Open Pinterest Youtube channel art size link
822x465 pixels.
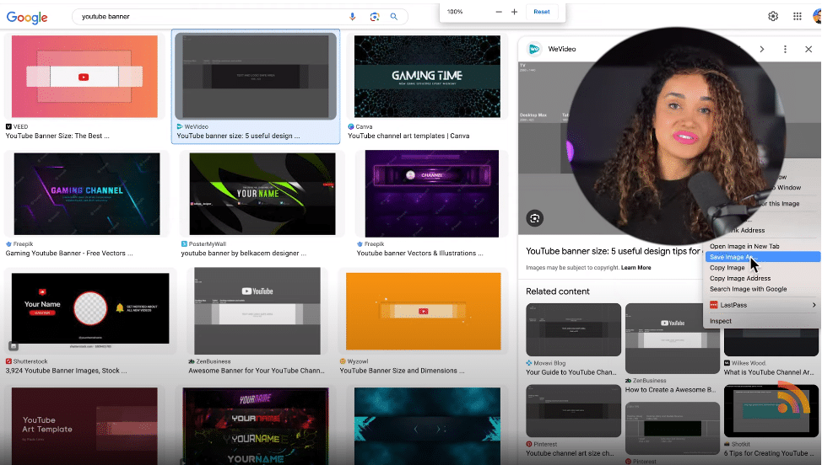click(x=570, y=453)
